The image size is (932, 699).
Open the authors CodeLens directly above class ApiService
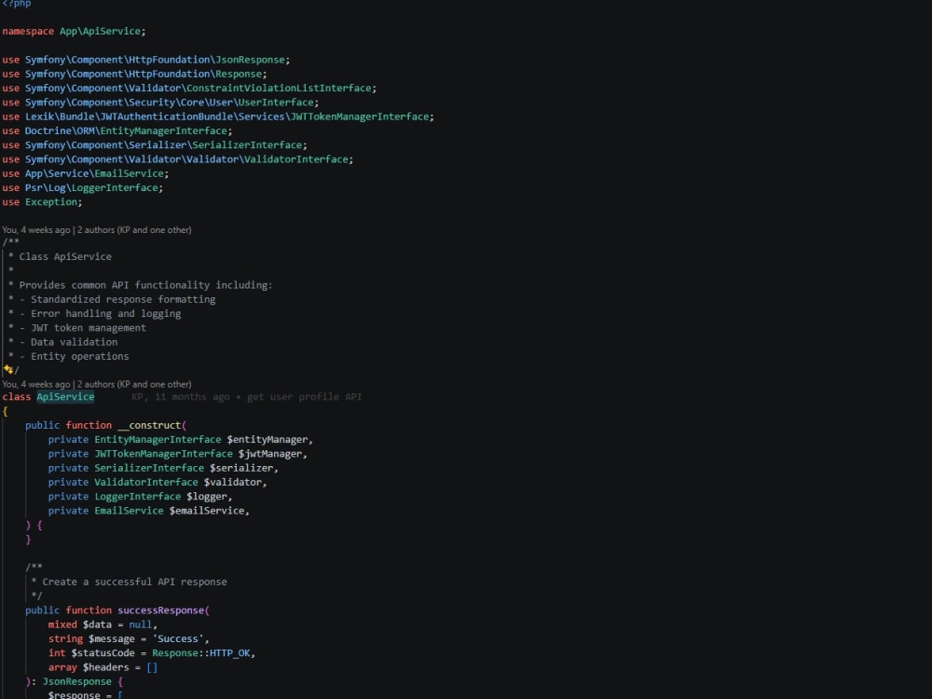tap(97, 385)
